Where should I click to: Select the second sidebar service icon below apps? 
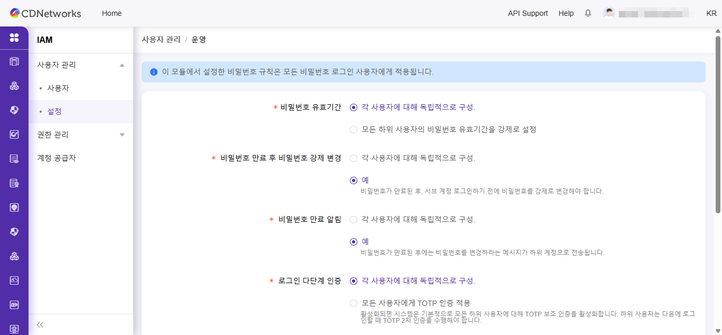coord(14,85)
